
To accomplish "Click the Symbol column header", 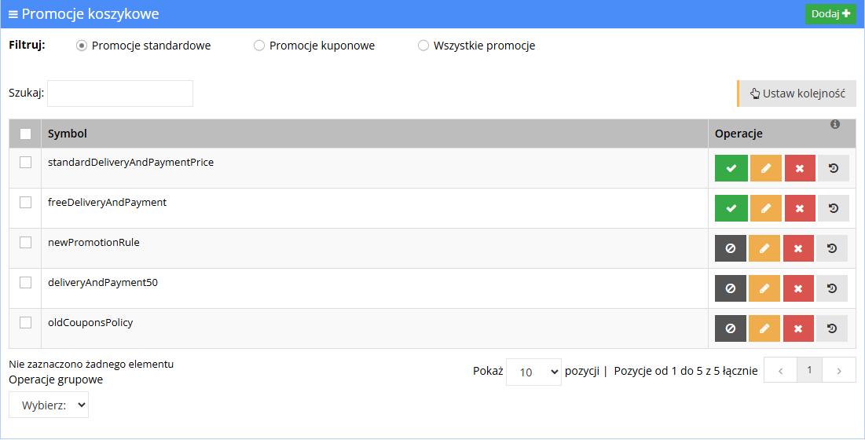I will (68, 134).
